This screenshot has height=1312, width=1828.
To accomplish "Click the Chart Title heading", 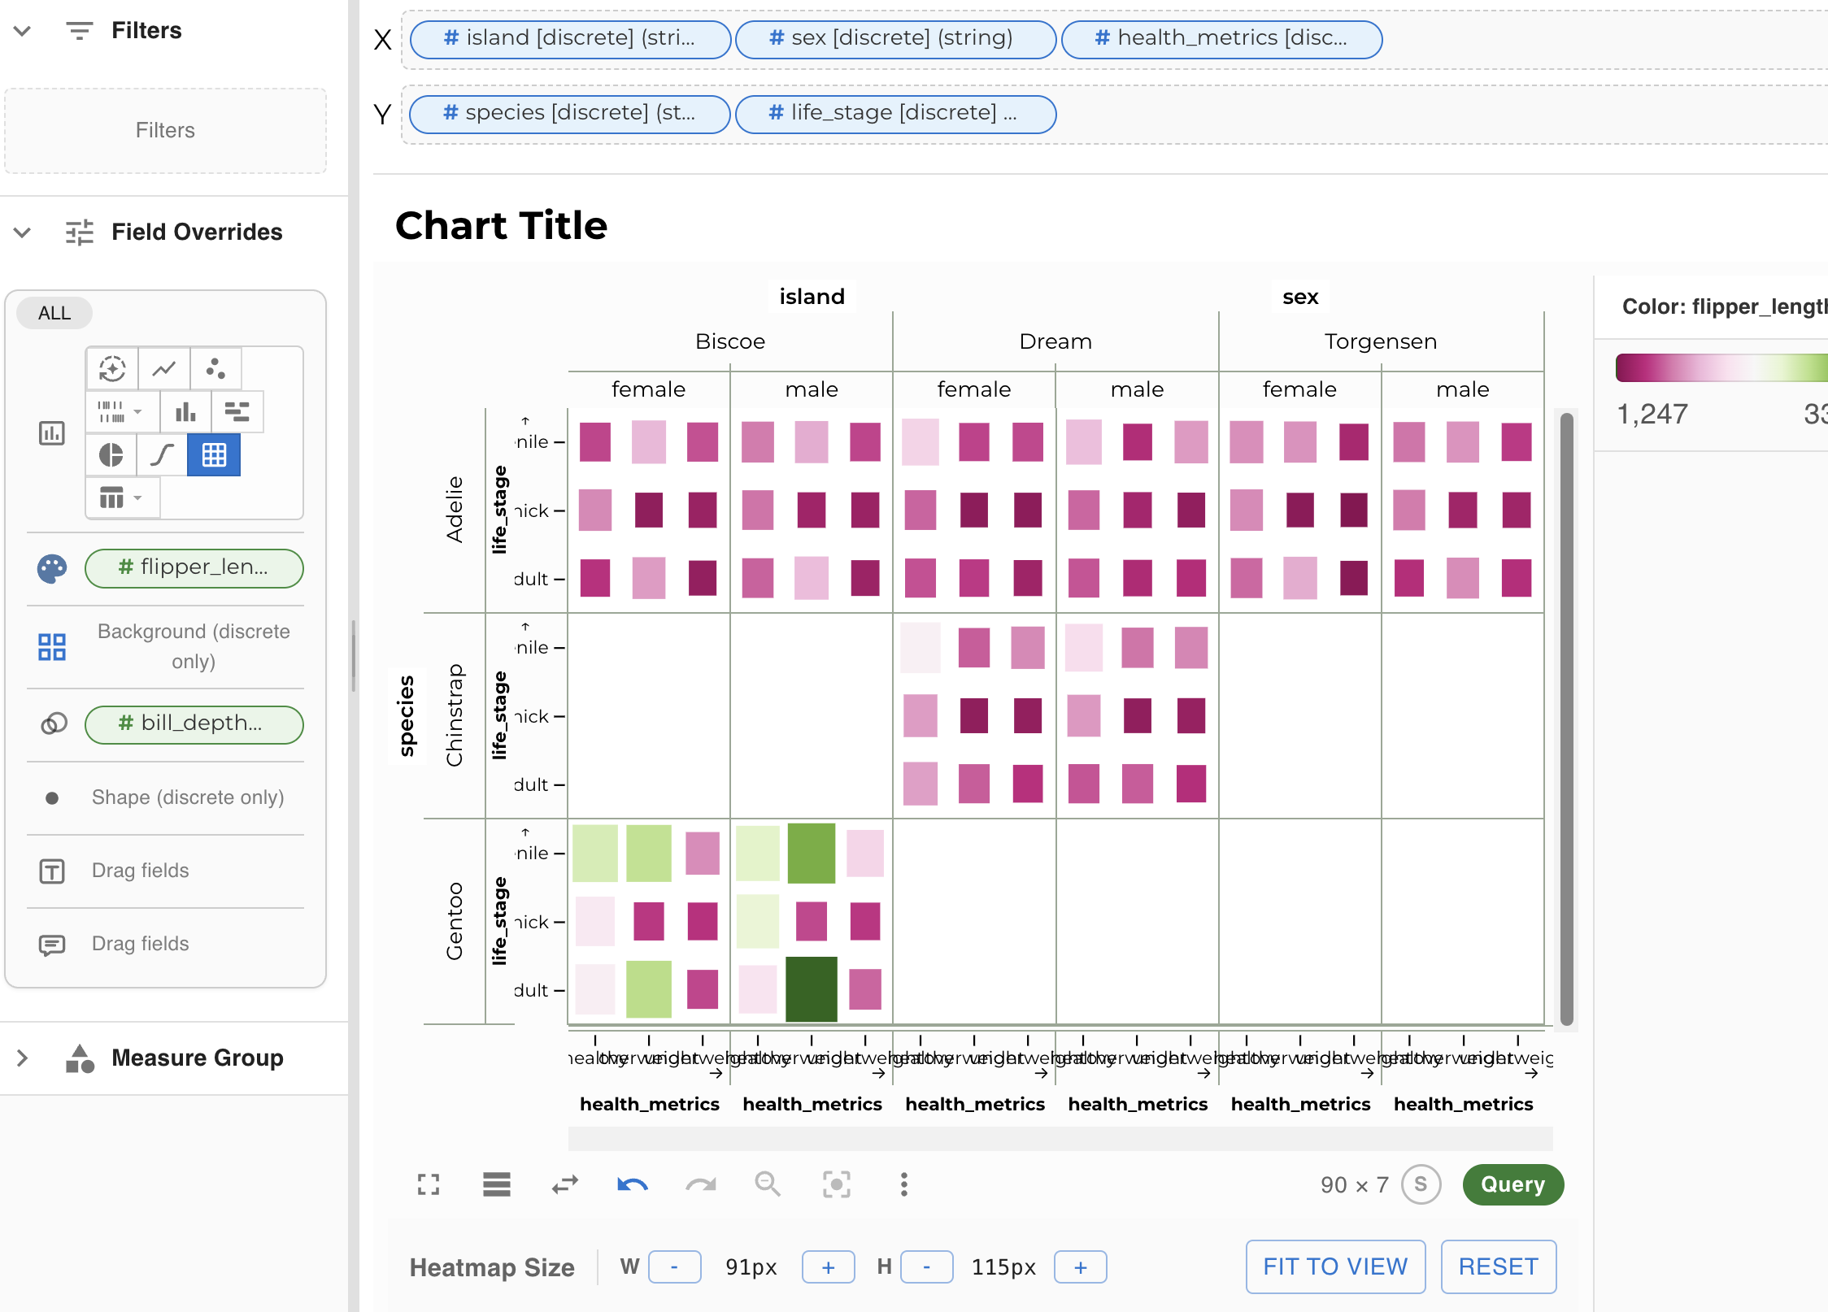I will pyautogui.click(x=501, y=225).
